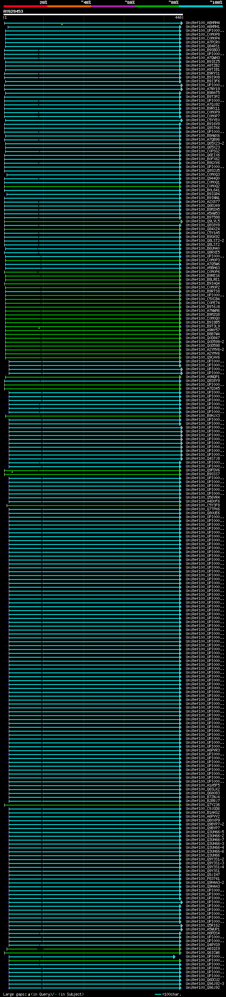Select the UniRef100_Q7Y236 label

click(x=203, y=805)
